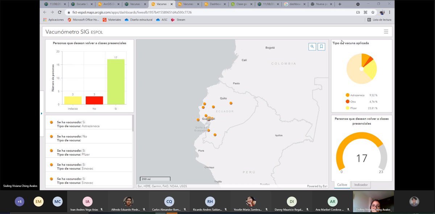
Task: Click the Bogotá map label
Action: pyautogui.click(x=270, y=48)
